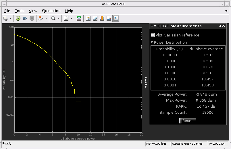231x149 pixels.
Task: Click the Average Power value -0.848 dBm
Action: 206,94
